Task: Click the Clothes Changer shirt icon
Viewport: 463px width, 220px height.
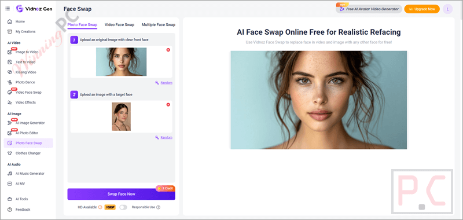Action: pos(10,153)
